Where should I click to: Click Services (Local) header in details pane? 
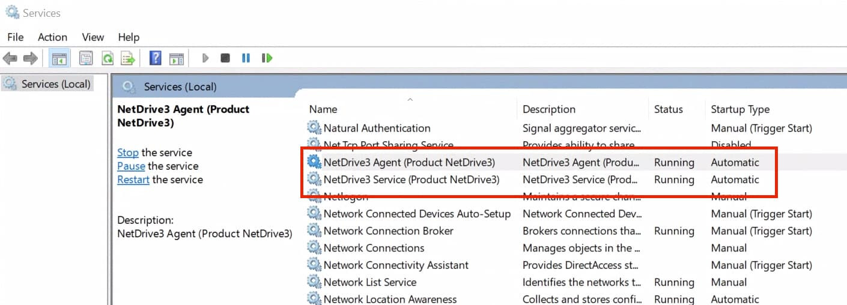180,87
